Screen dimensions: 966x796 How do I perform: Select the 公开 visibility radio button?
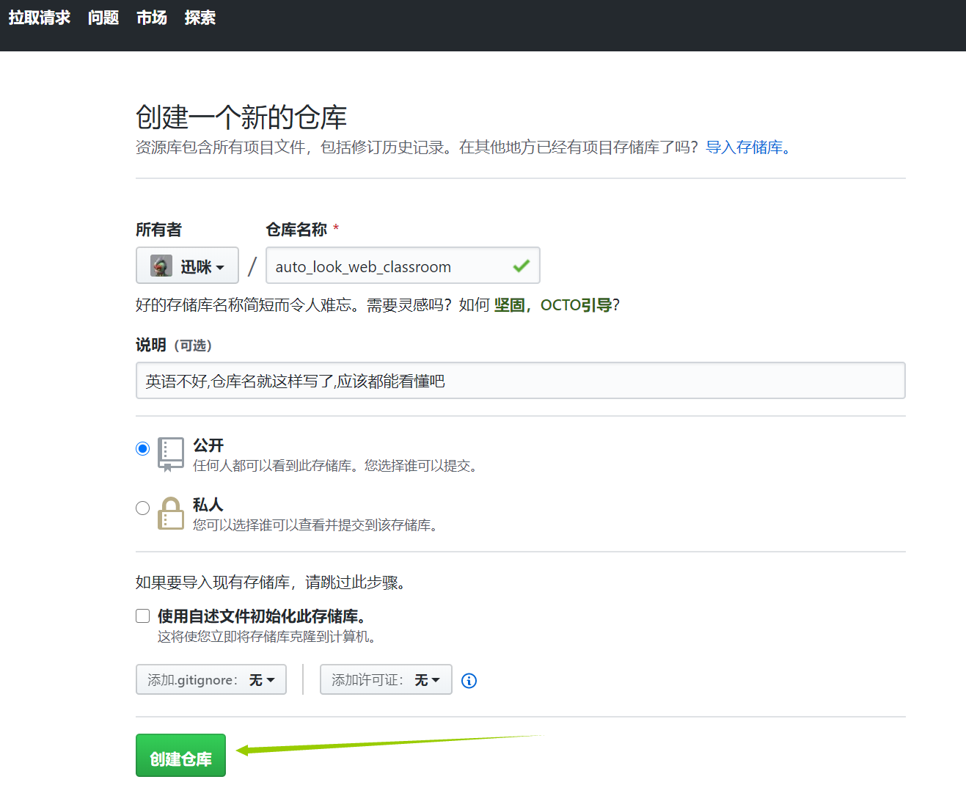[142, 448]
